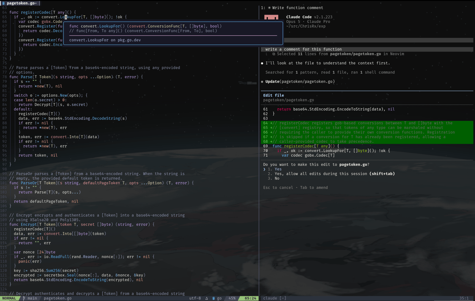Select the pagetoken.go buffer tab

(20, 3)
